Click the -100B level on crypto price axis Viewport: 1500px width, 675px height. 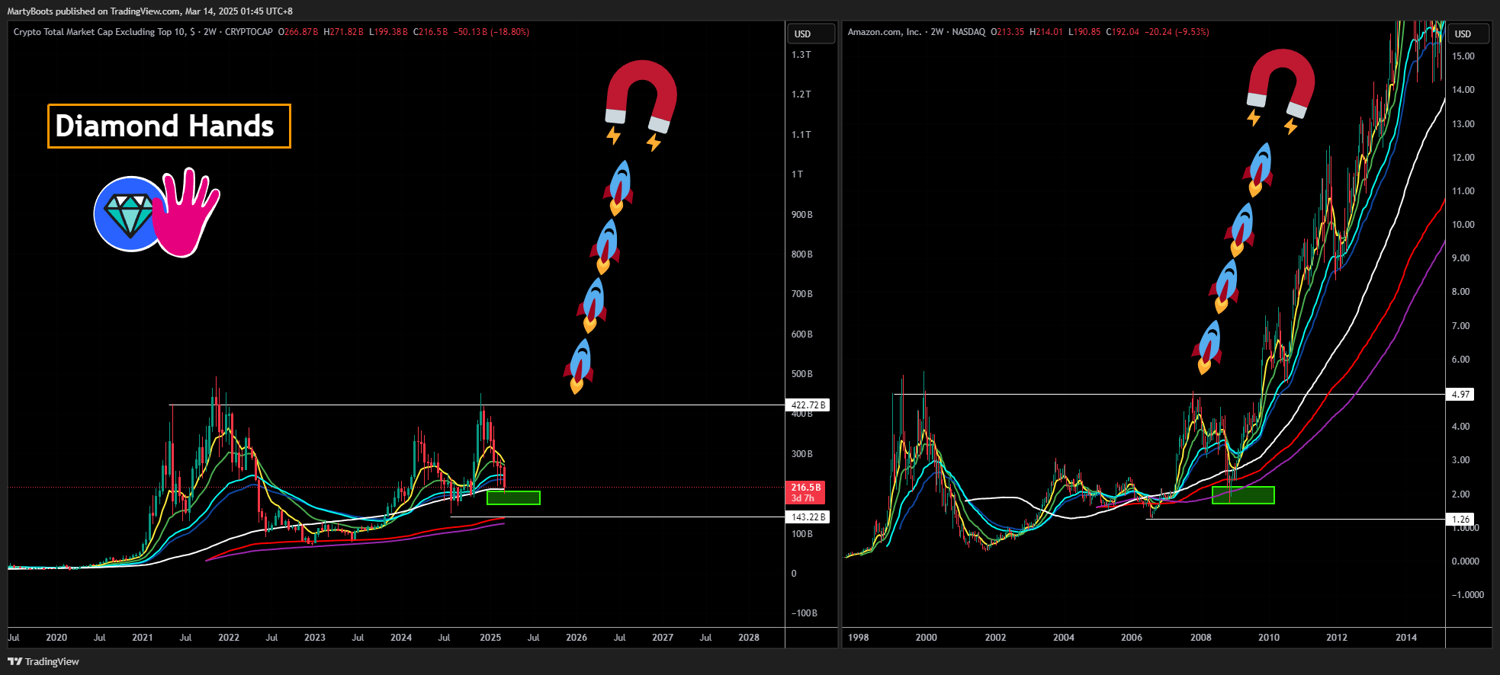tap(804, 613)
